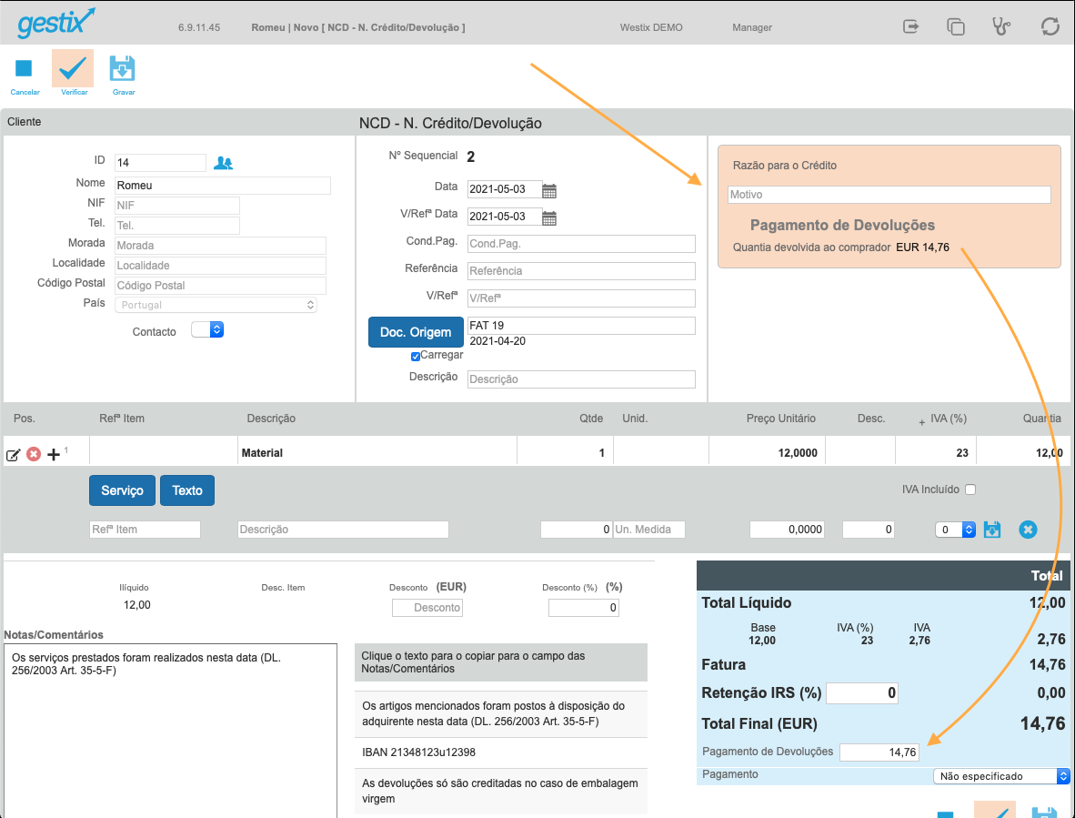The width and height of the screenshot is (1075, 818).
Task: Open the País dropdown showing Portugal
Action: pos(216,305)
